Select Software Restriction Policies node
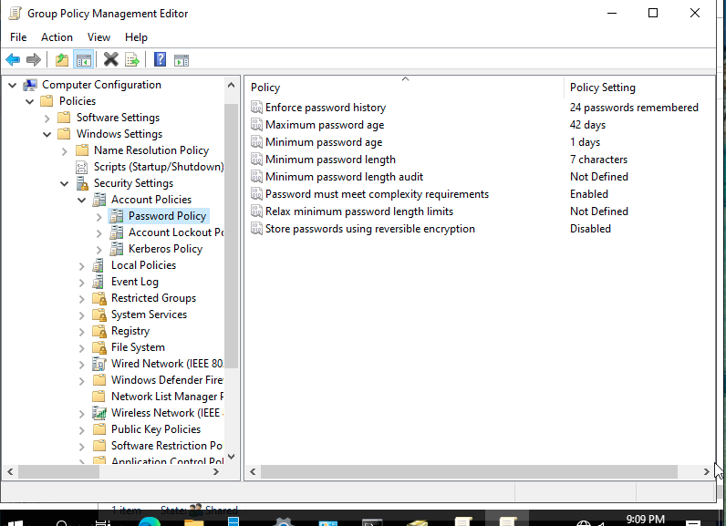 [167, 446]
